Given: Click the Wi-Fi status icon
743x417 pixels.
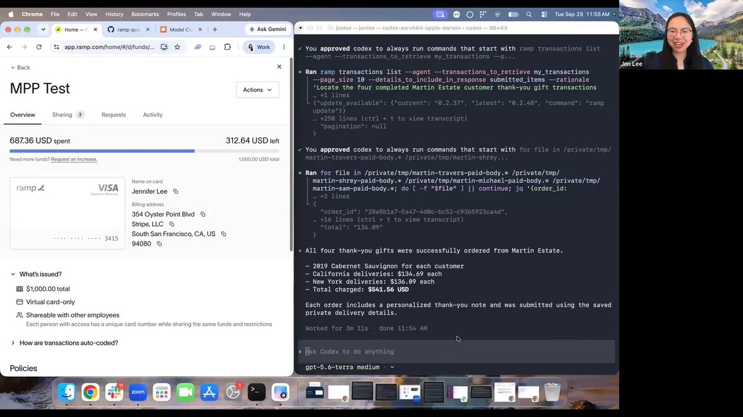Looking at the screenshot, I should pos(499,14).
